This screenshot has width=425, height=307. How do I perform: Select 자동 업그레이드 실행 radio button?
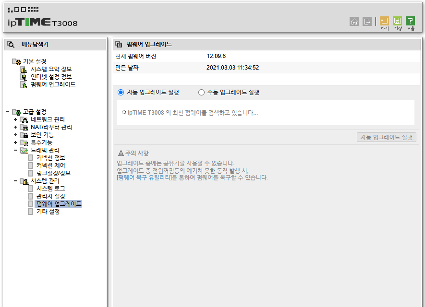(x=121, y=93)
